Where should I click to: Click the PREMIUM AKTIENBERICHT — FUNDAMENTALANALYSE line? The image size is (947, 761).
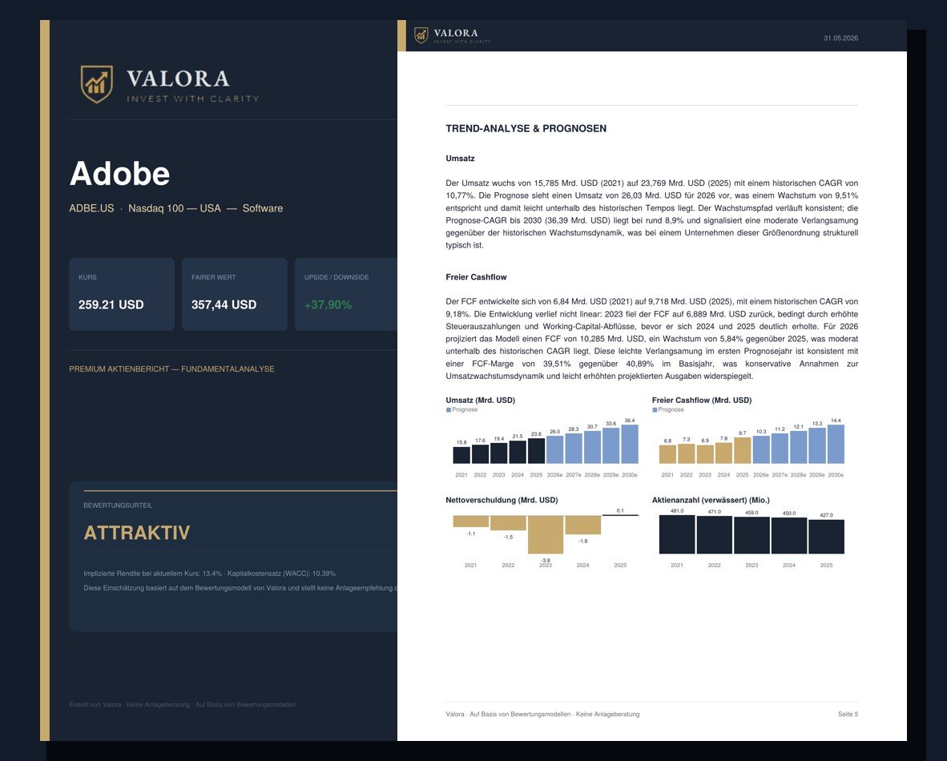click(171, 369)
